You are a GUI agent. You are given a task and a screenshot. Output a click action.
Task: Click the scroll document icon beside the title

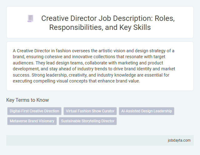tap(30, 18)
